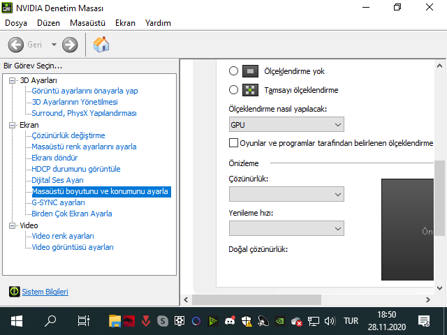Open the Sistem Bilgileri link
Image resolution: width=447 pixels, height=335 pixels.
coord(45,292)
